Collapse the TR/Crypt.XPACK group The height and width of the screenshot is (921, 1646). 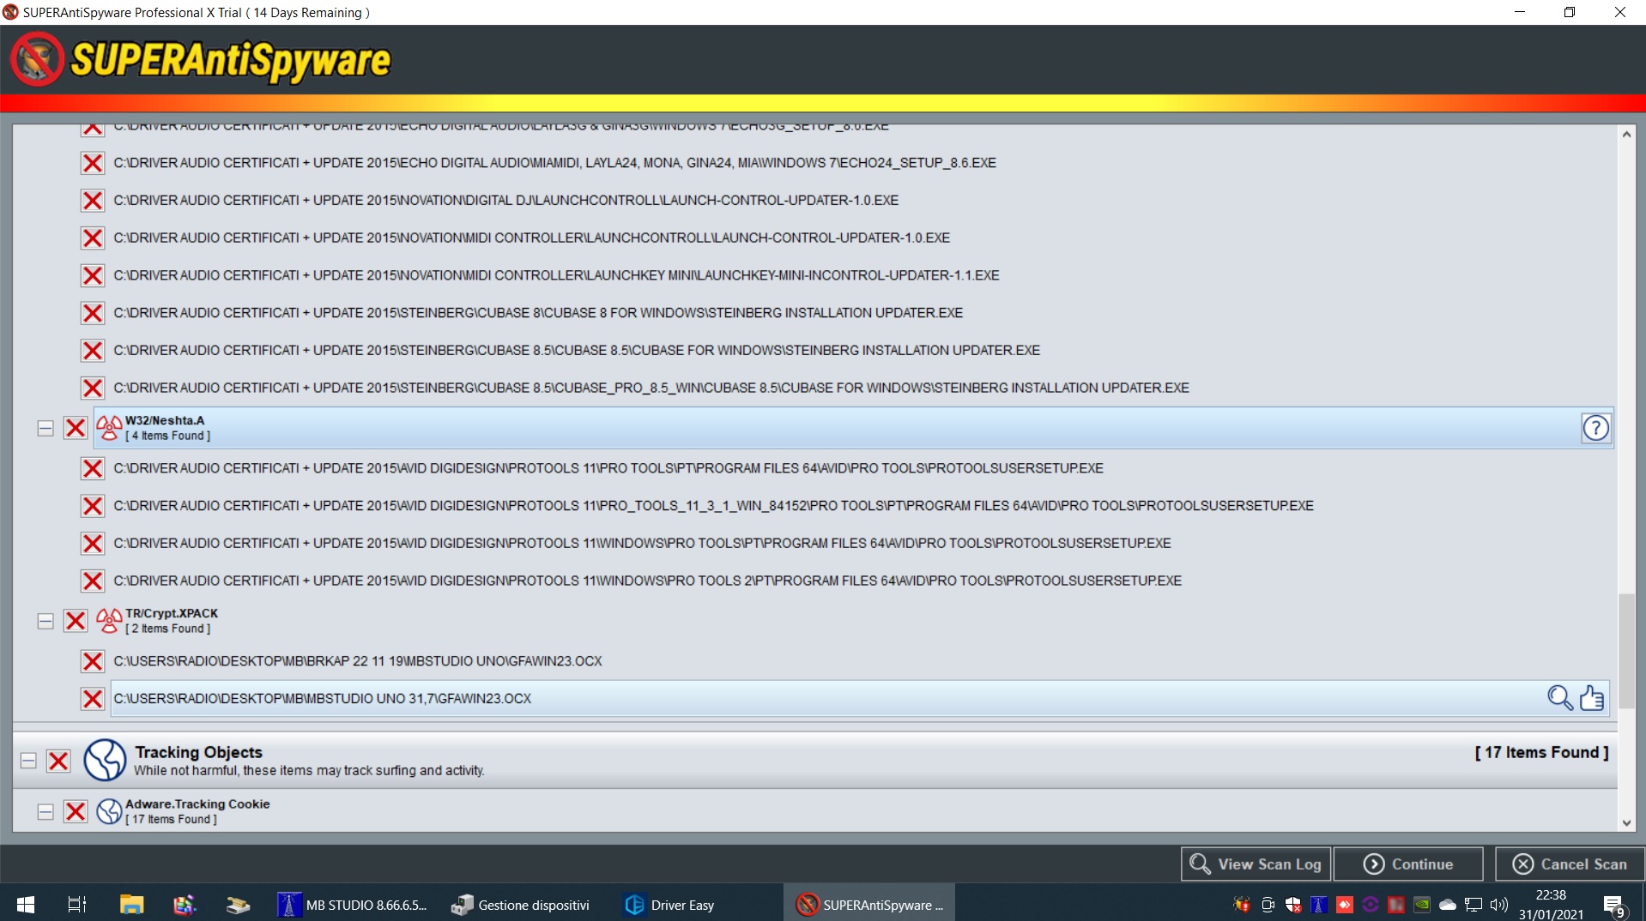point(45,621)
